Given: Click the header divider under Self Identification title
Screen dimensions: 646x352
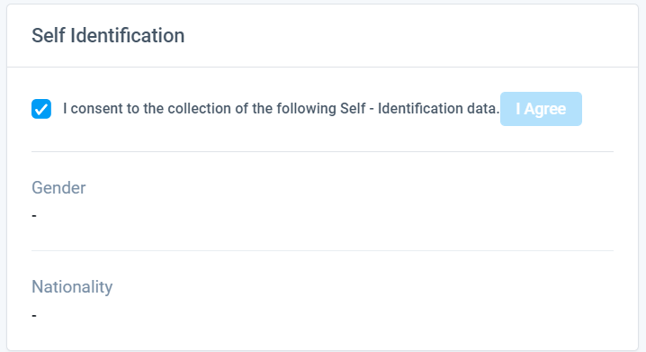Looking at the screenshot, I should pos(323,67).
